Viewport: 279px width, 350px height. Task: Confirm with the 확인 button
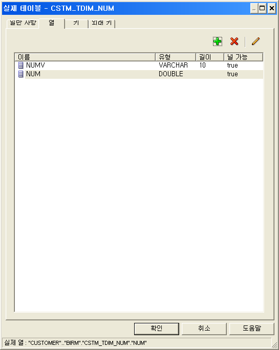(x=156, y=329)
